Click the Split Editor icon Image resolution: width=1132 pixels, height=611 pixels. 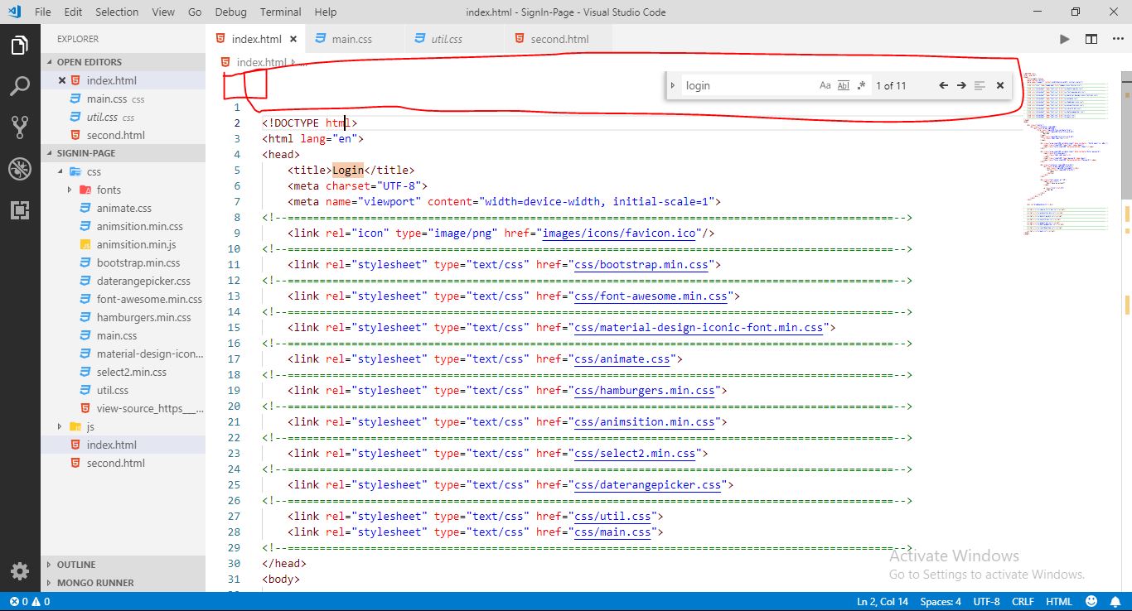[1090, 38]
